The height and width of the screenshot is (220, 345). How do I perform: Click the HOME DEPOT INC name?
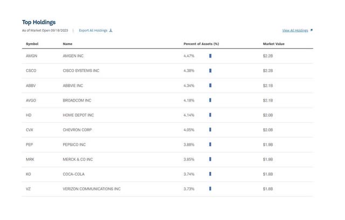point(78,115)
